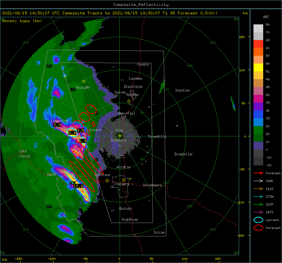Click the storm top label 6.9
Image resolution: width=282 pixels, height=263 pixels.
(x=83, y=141)
